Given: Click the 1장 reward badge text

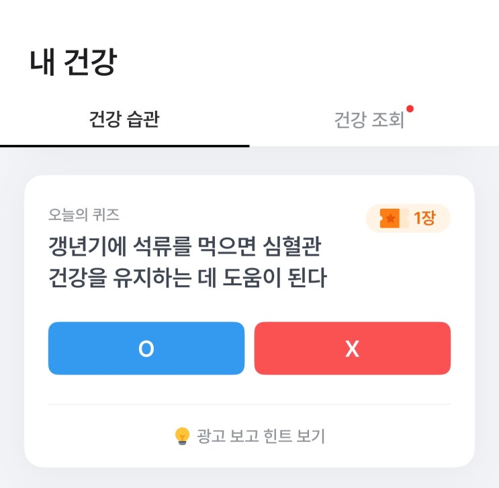Looking at the screenshot, I should click(424, 218).
